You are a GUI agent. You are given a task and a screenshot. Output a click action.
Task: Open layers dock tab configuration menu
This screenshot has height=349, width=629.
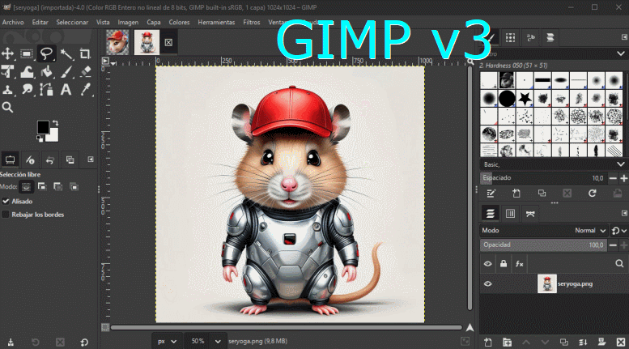[x=624, y=214]
